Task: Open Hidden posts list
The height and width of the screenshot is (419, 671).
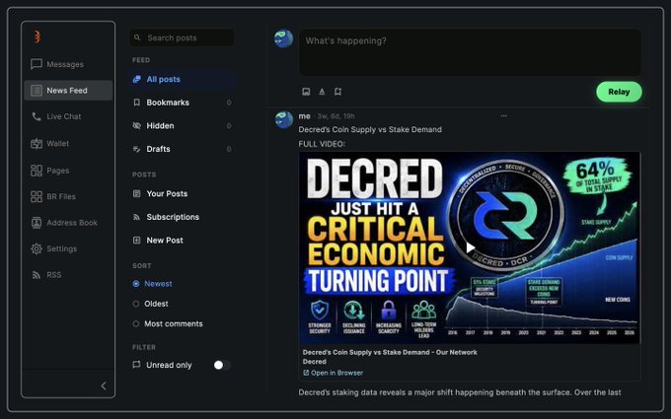Action: (183, 126)
